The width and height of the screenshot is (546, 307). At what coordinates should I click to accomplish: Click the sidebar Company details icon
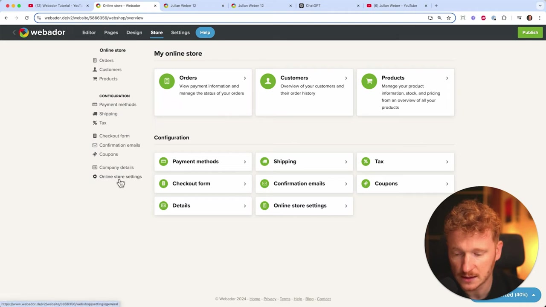pos(95,168)
